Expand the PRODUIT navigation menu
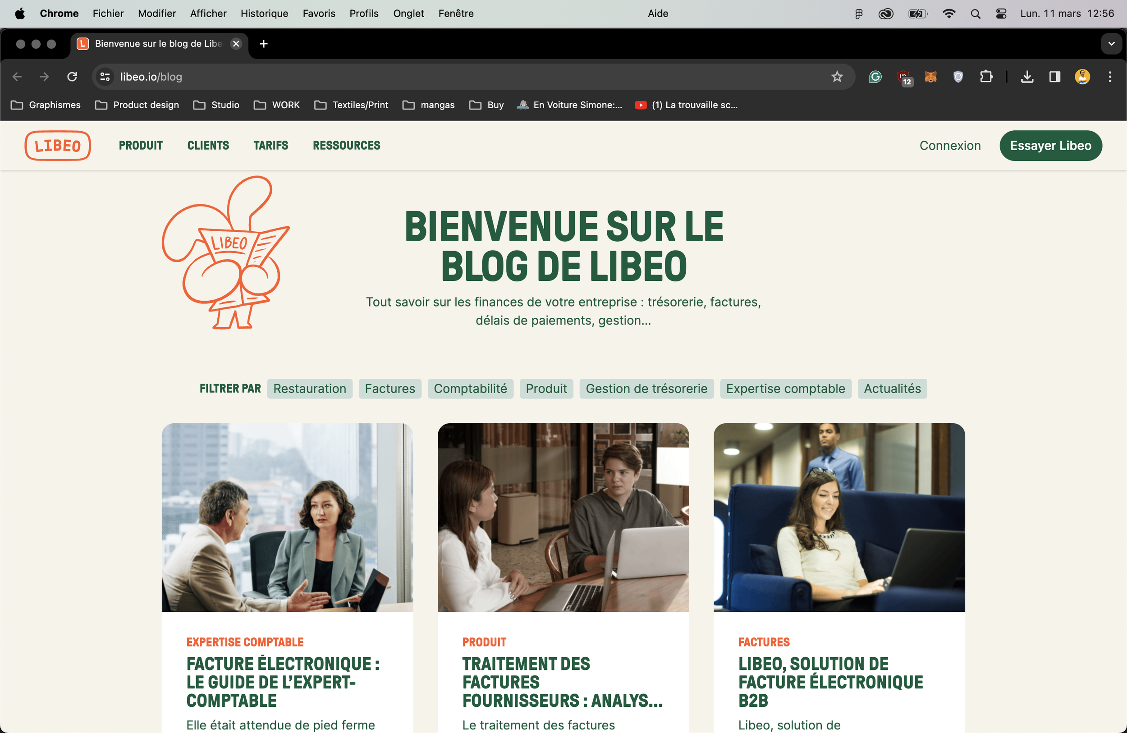1127x733 pixels. [x=141, y=145]
